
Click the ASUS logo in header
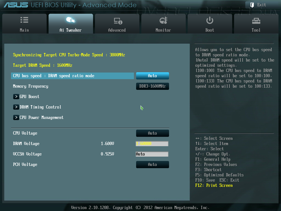(x=16, y=5)
